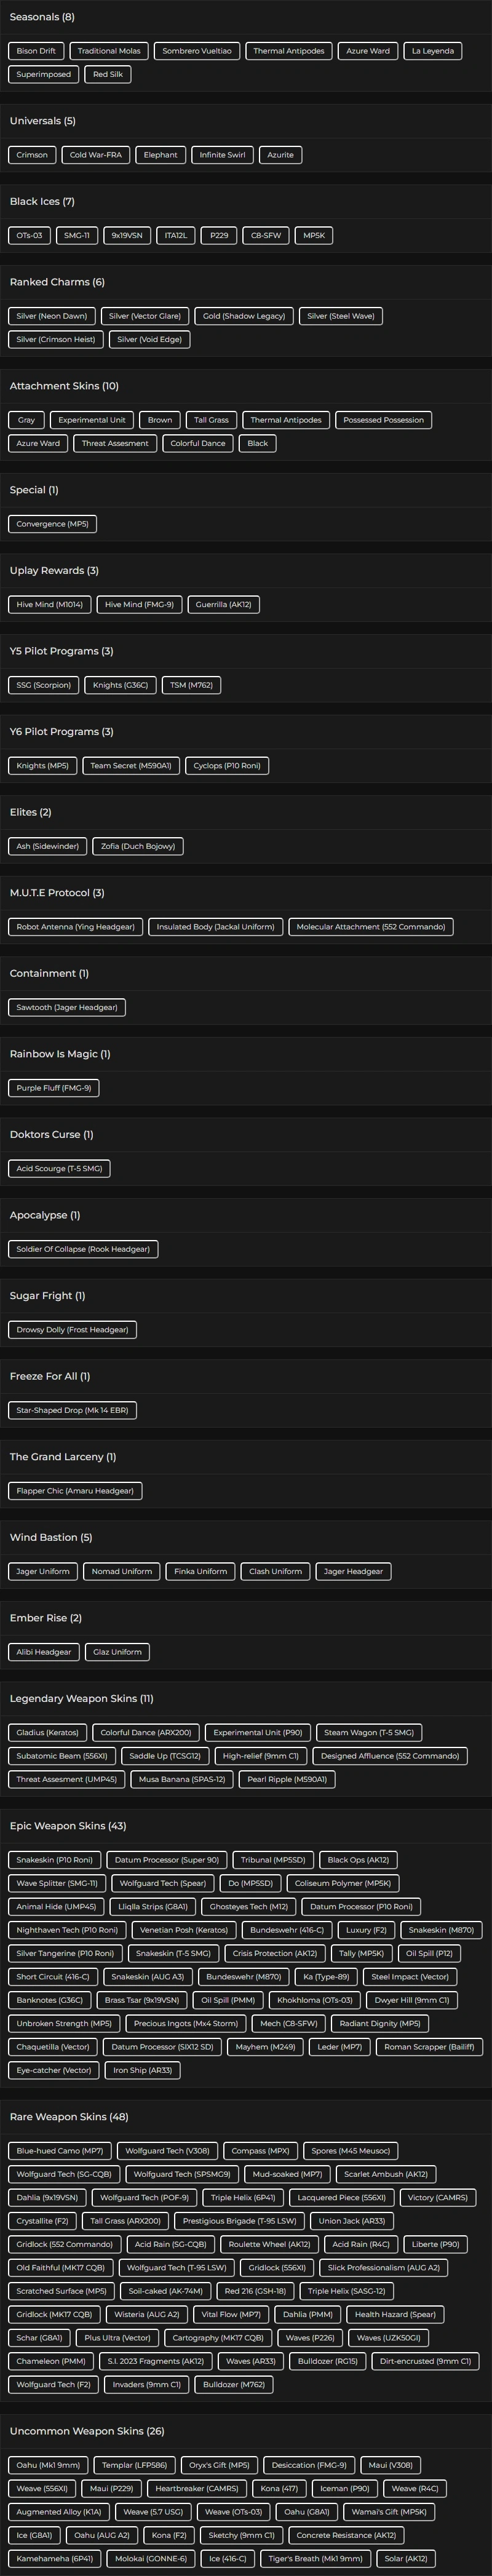Click the Possessed Possession attachment skin tag
492x2576 pixels.
tap(383, 420)
